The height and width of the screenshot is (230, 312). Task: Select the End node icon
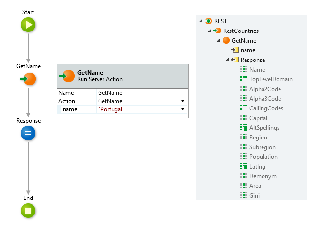(28, 211)
